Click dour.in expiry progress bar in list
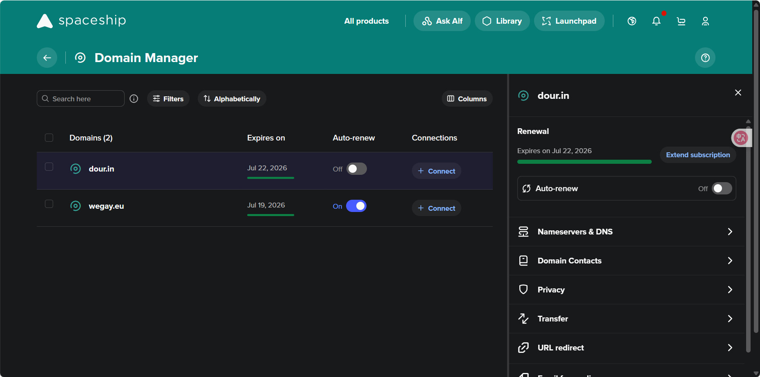 [270, 178]
